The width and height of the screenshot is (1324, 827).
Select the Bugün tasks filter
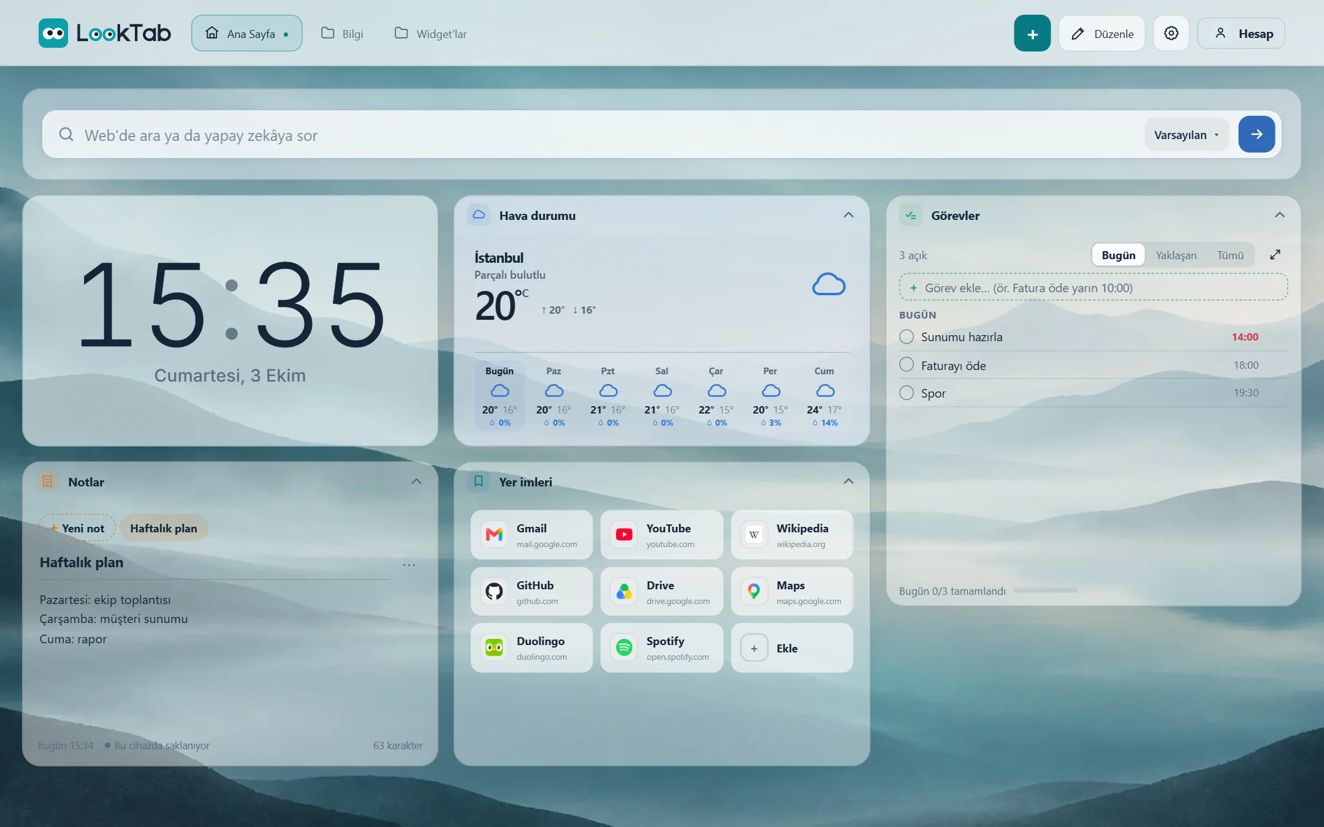(x=1119, y=255)
